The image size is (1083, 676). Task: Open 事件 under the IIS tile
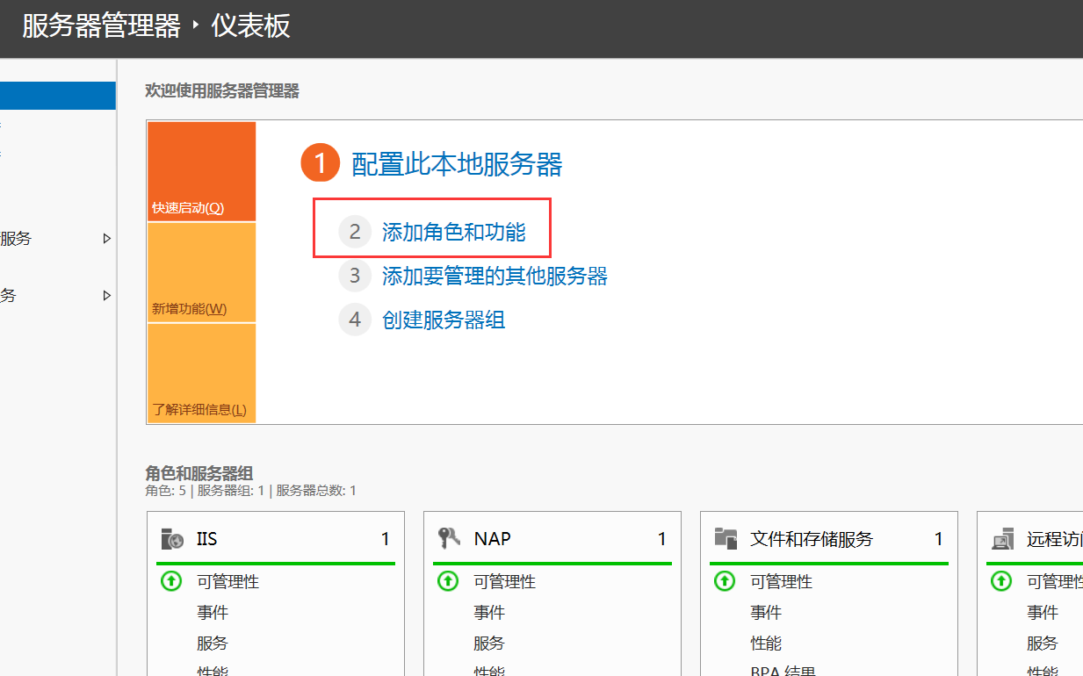click(213, 613)
